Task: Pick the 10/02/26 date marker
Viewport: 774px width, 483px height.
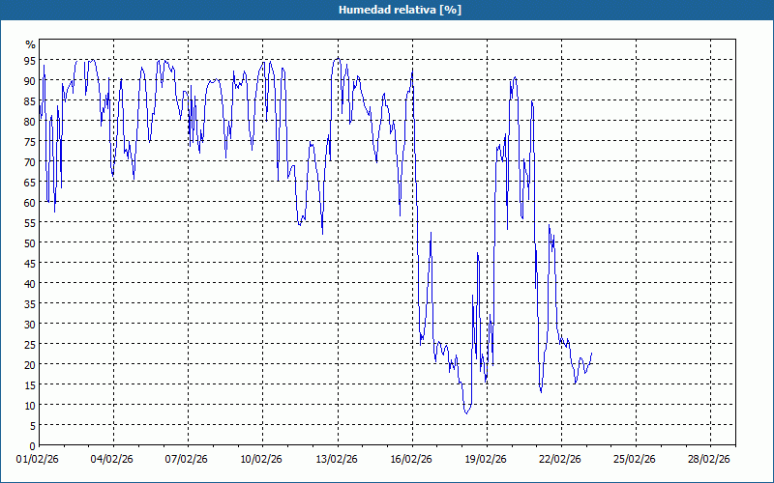Action: point(262,459)
